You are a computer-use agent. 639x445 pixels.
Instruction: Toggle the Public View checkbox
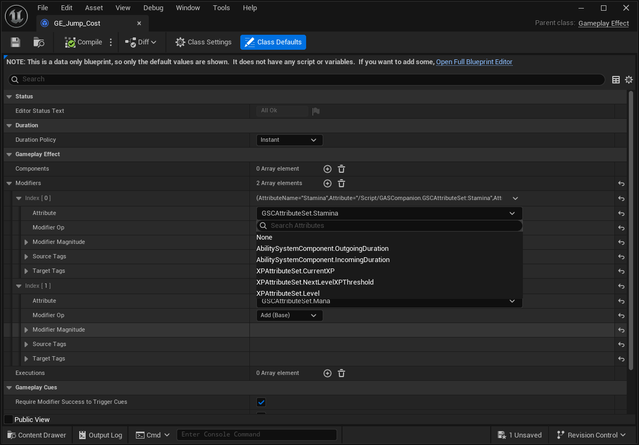click(9, 419)
